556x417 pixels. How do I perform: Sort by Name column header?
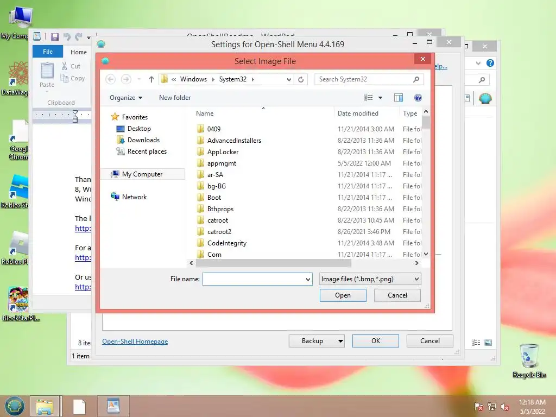(x=205, y=113)
